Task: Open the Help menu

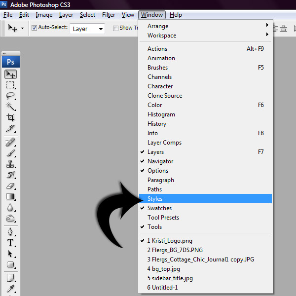Action: click(x=176, y=15)
